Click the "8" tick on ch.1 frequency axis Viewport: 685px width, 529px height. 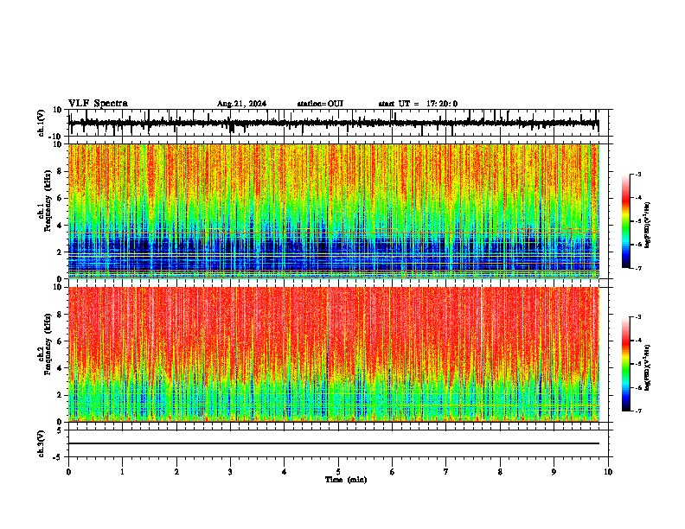[61, 171]
